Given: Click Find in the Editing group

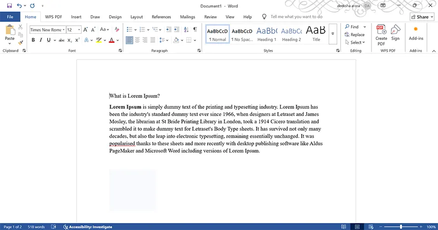Looking at the screenshot, I should tap(352, 27).
